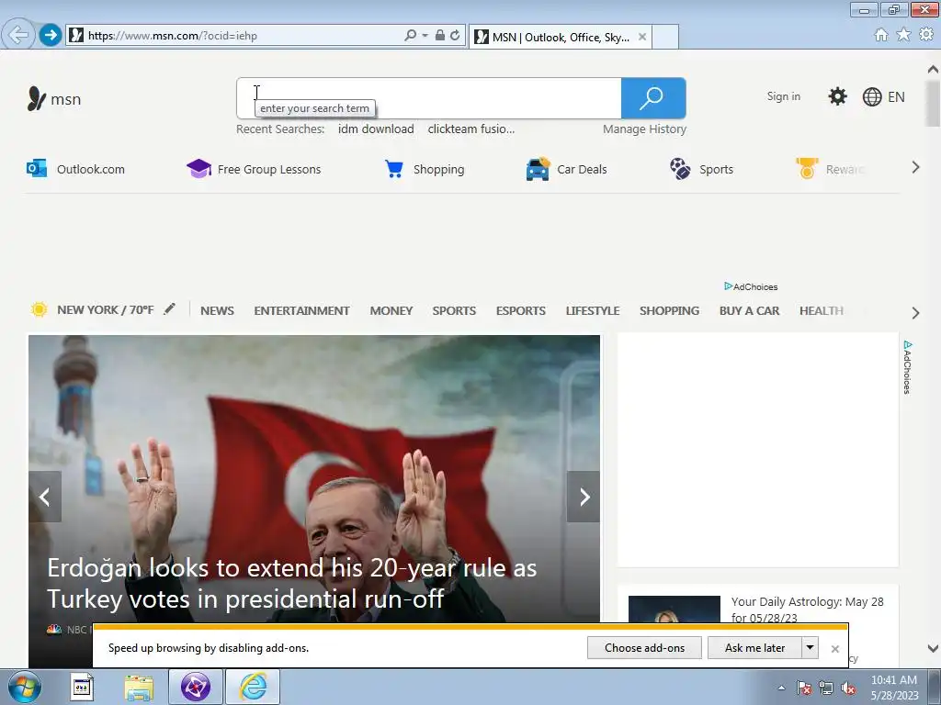Open IE Tools gear icon

point(926,35)
